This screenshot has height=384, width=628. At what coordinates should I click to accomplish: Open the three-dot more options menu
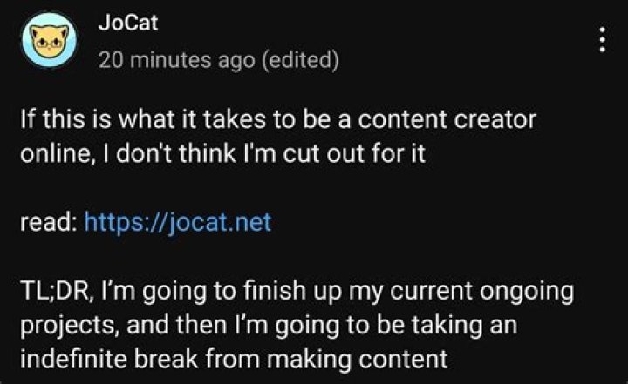pyautogui.click(x=601, y=38)
